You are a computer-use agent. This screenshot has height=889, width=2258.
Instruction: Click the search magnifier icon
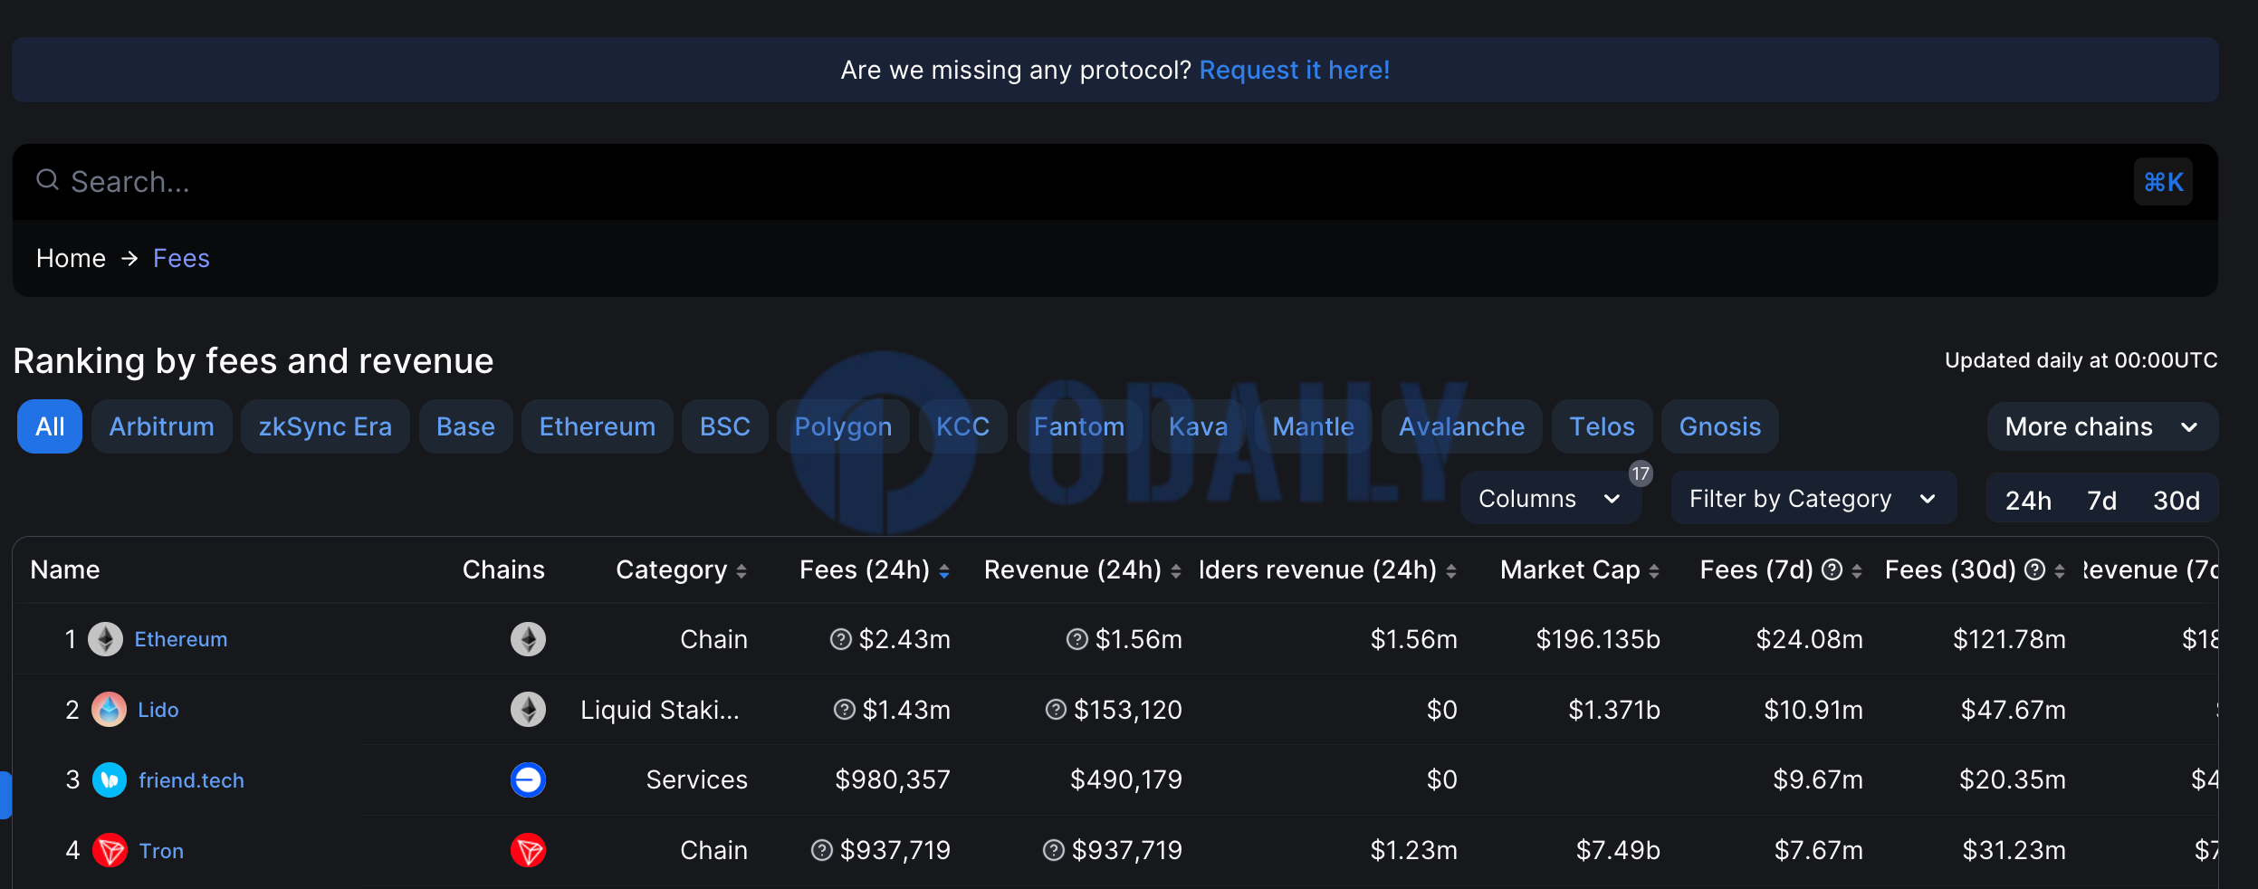[47, 181]
